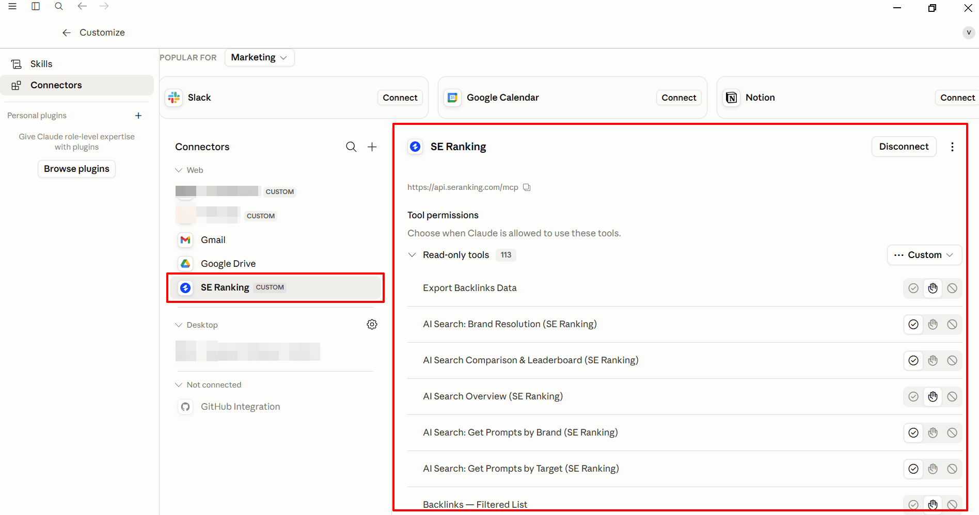Open the hamburger menu icon
The height and width of the screenshot is (515, 979).
coord(12,6)
